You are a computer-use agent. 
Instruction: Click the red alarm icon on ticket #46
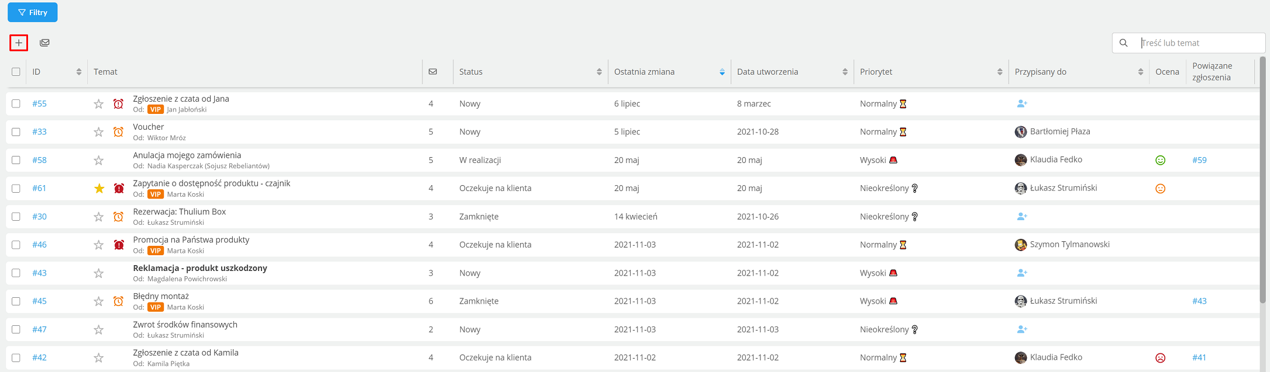[x=119, y=245]
